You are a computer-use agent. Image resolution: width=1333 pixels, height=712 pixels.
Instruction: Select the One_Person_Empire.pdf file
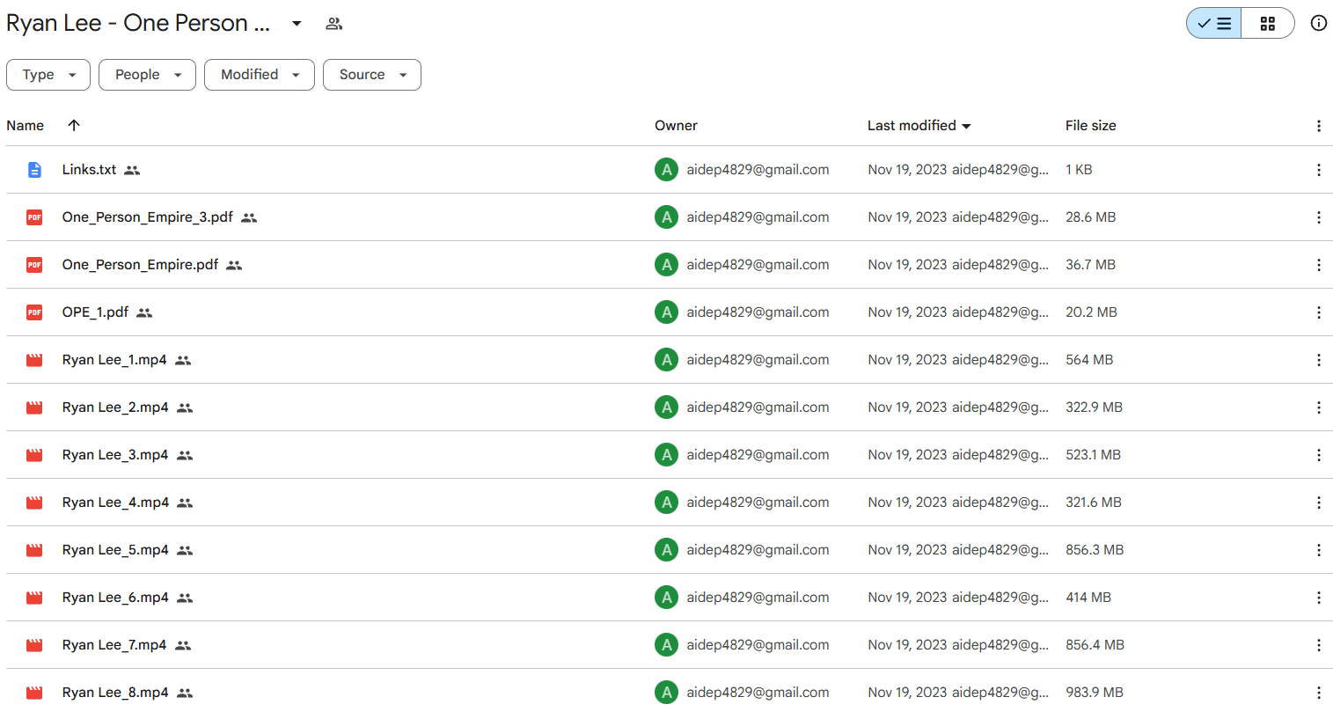click(140, 265)
